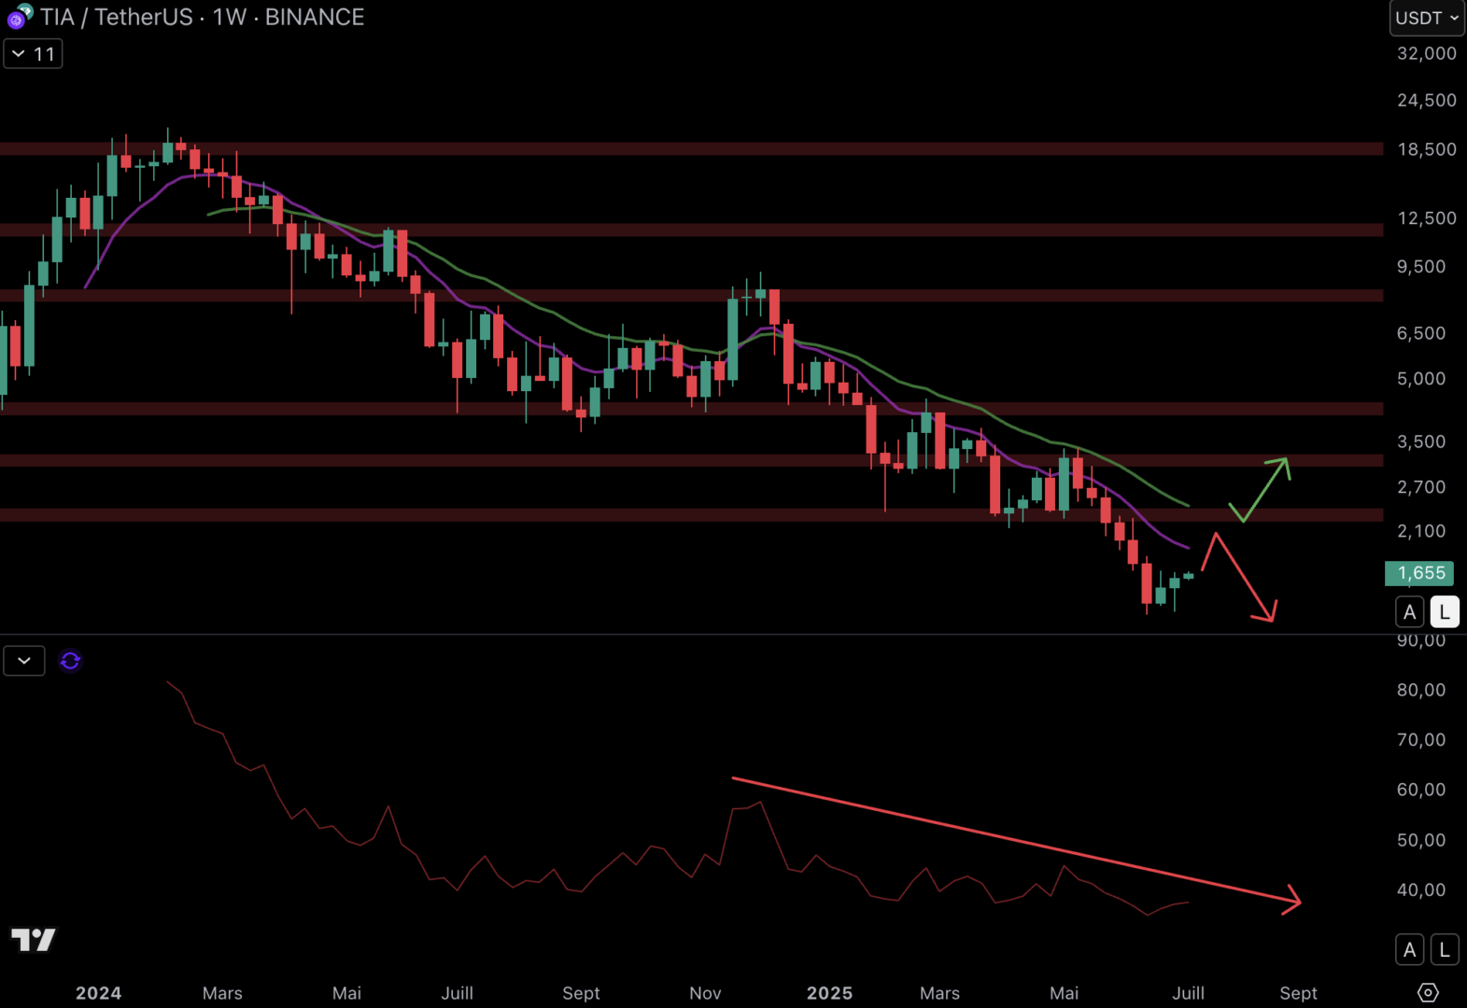Click the 80,00 RSI axis label
Viewport: 1467px width, 1008px height.
[1421, 690]
